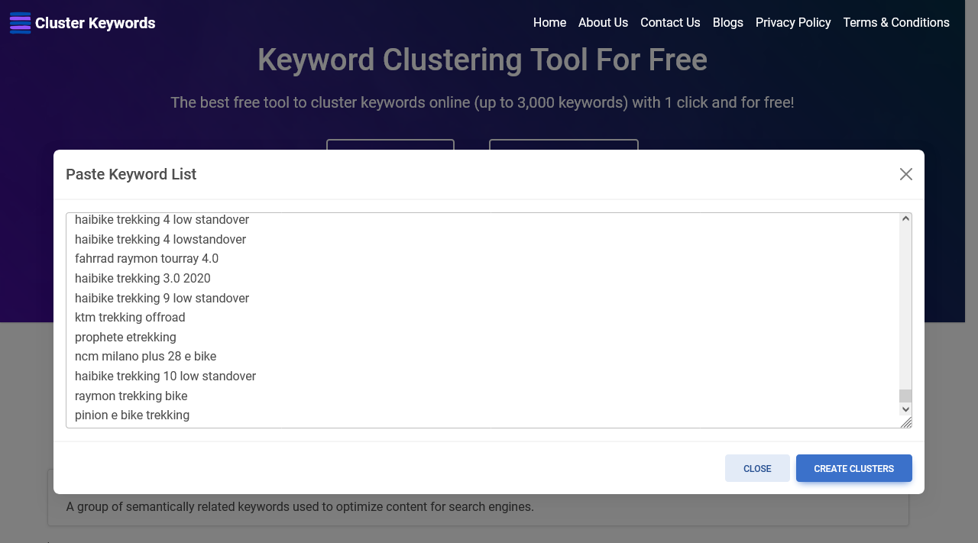978x543 pixels.
Task: Navigate to Contact Us
Action: tap(670, 23)
